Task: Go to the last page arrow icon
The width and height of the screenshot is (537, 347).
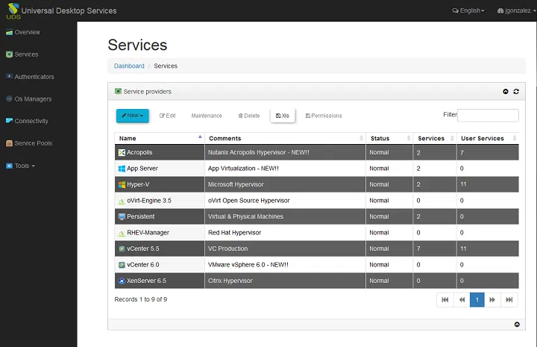Action: 509,300
